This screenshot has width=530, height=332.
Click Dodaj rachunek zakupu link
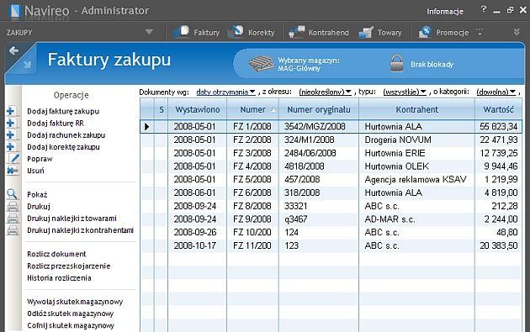[66, 135]
